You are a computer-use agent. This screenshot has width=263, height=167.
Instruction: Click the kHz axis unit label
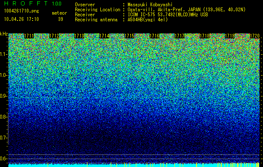4,34
